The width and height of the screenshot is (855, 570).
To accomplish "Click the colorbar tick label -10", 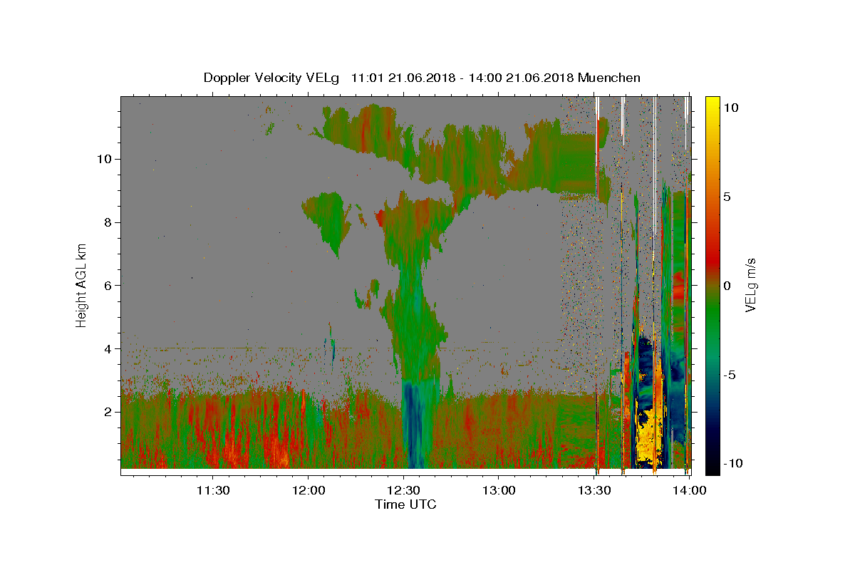I will pyautogui.click(x=734, y=463).
